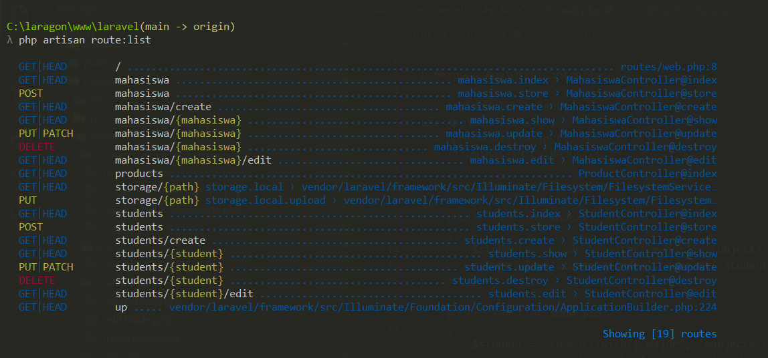Click the 'students.edit' route name

(x=528, y=294)
